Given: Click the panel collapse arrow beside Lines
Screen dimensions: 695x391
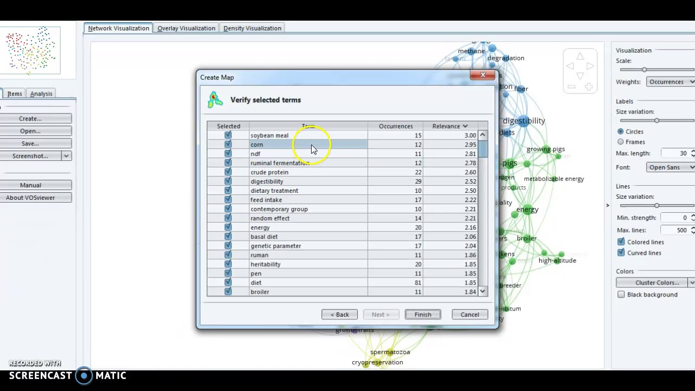Looking at the screenshot, I should 608,205.
